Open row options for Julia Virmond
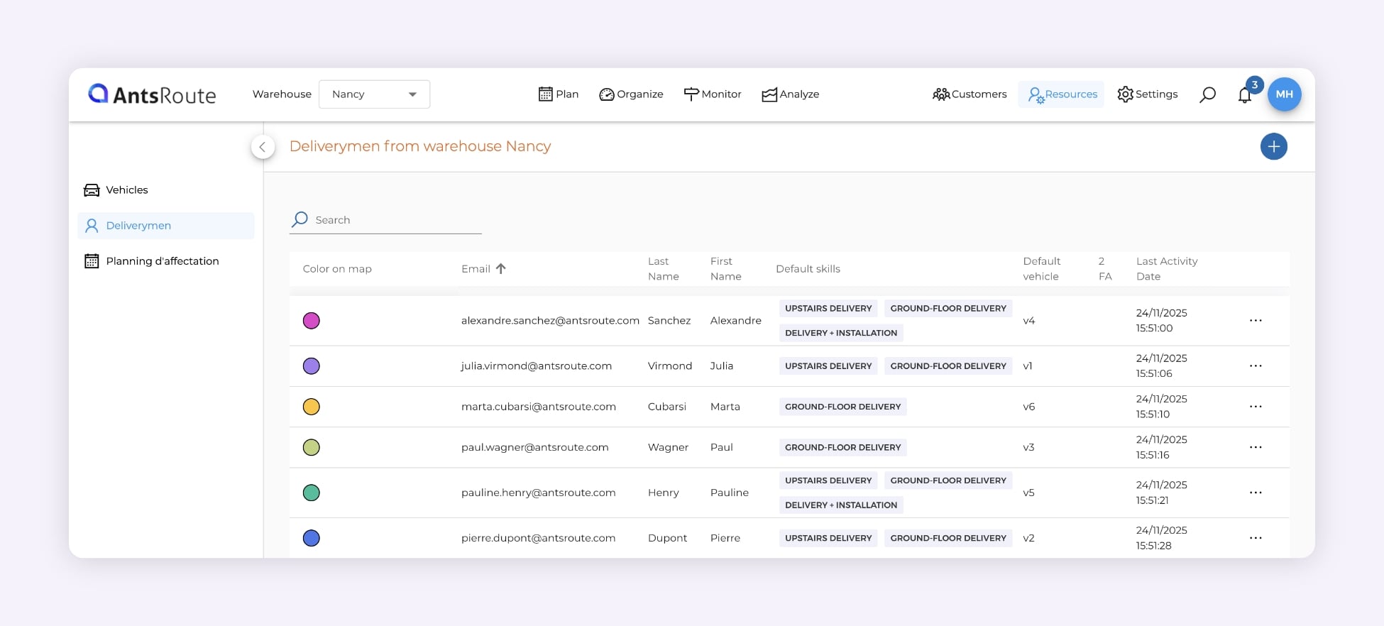This screenshot has height=626, width=1384. coord(1255,366)
